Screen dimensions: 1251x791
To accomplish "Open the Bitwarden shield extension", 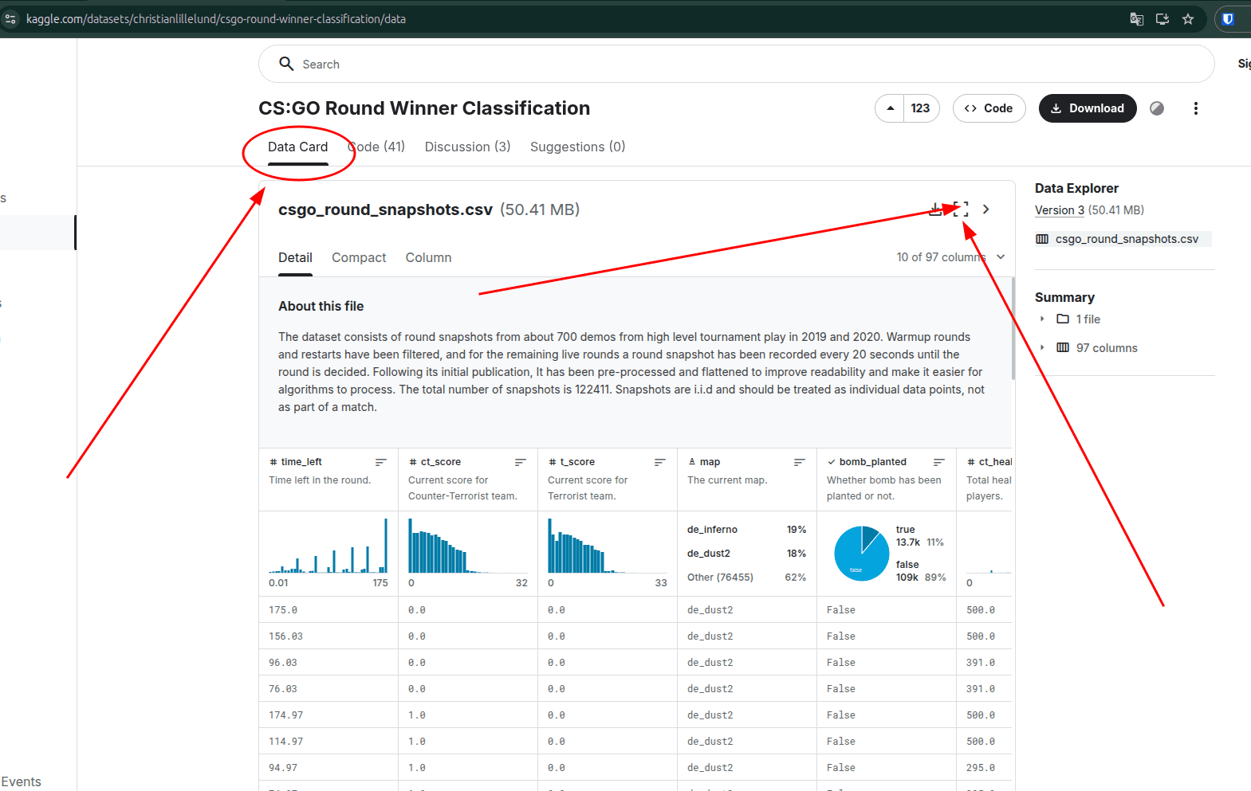I will pos(1228,19).
